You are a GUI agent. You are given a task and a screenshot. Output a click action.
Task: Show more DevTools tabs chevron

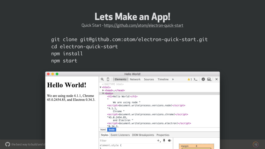[173, 79]
